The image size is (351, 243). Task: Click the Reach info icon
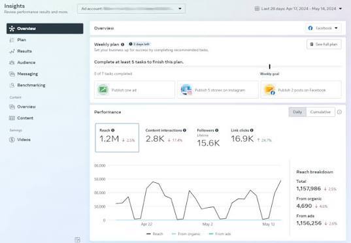113,130
